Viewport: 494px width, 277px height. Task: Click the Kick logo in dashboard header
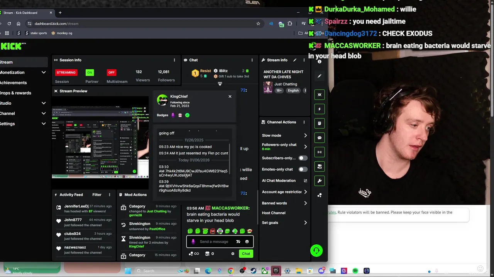pyautogui.click(x=12, y=46)
